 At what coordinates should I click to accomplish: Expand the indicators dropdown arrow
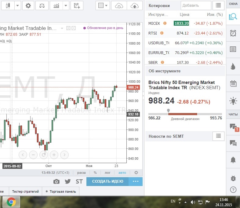66,5
